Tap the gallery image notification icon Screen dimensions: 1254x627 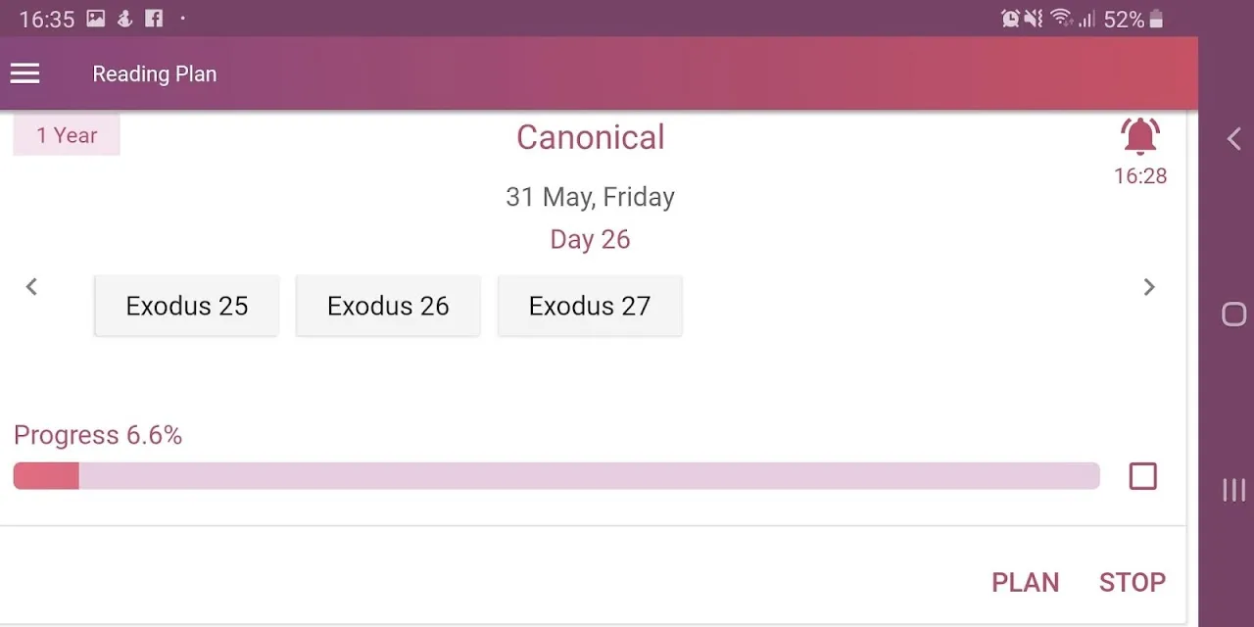pos(95,19)
